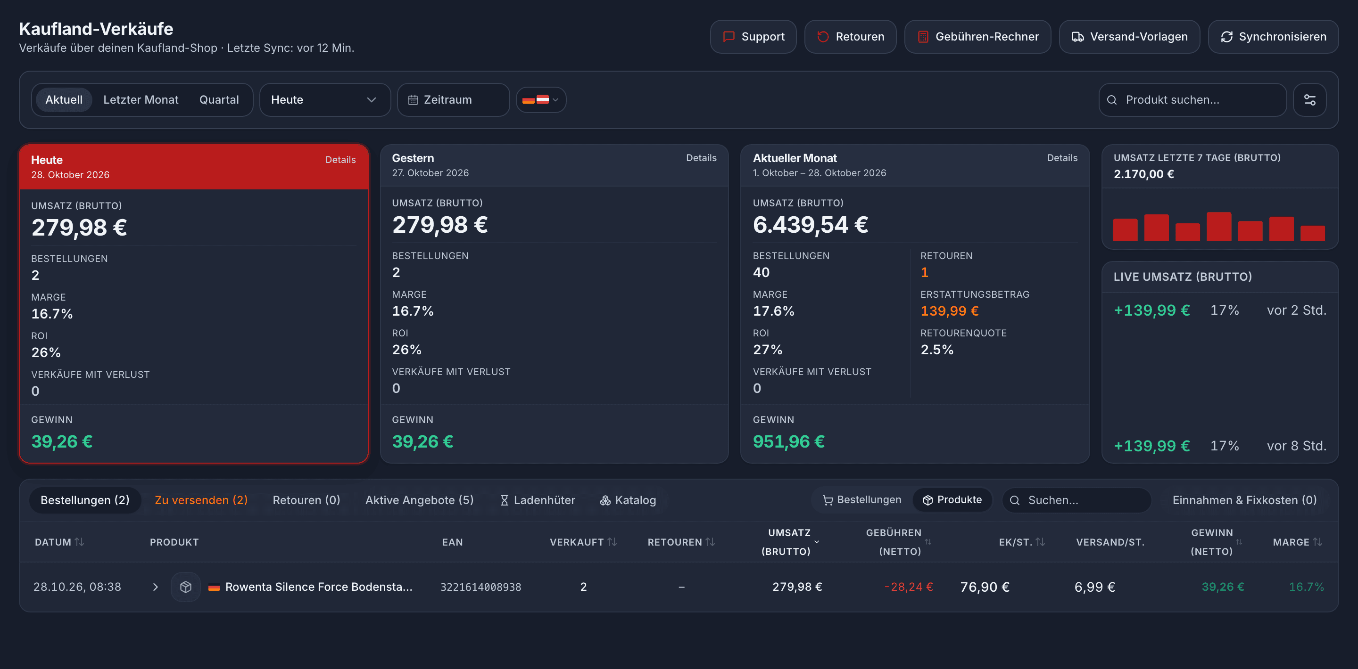Click EAN 3221614008938
Image resolution: width=1358 pixels, height=669 pixels.
pos(480,587)
